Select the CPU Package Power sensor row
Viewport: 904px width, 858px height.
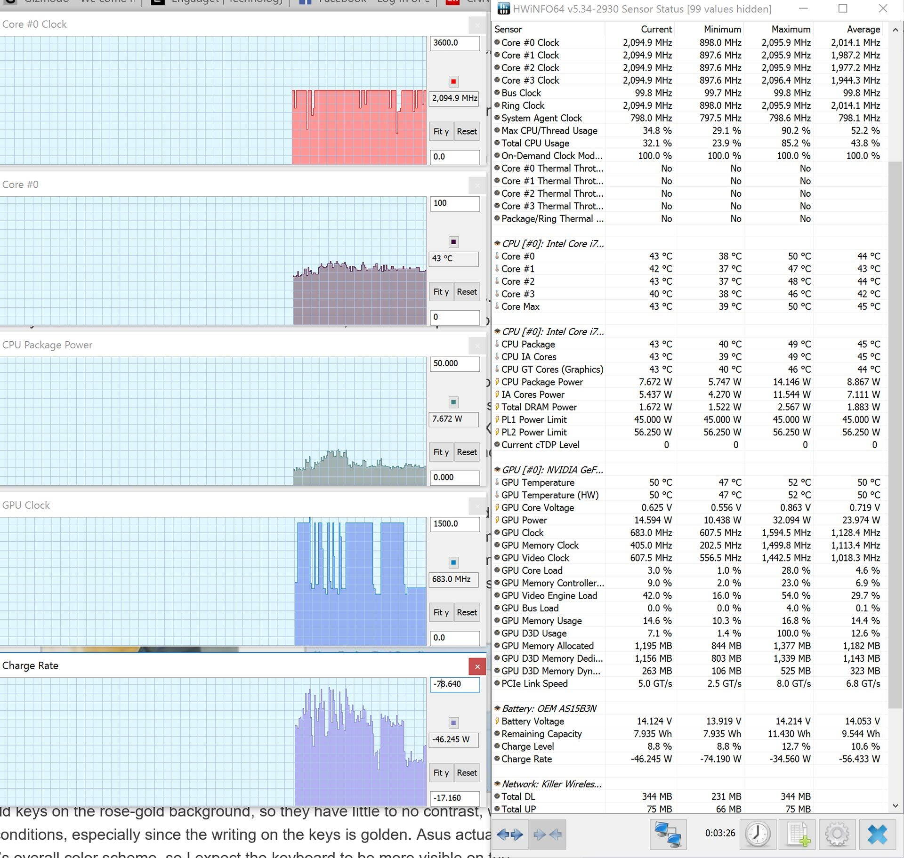pyautogui.click(x=687, y=382)
